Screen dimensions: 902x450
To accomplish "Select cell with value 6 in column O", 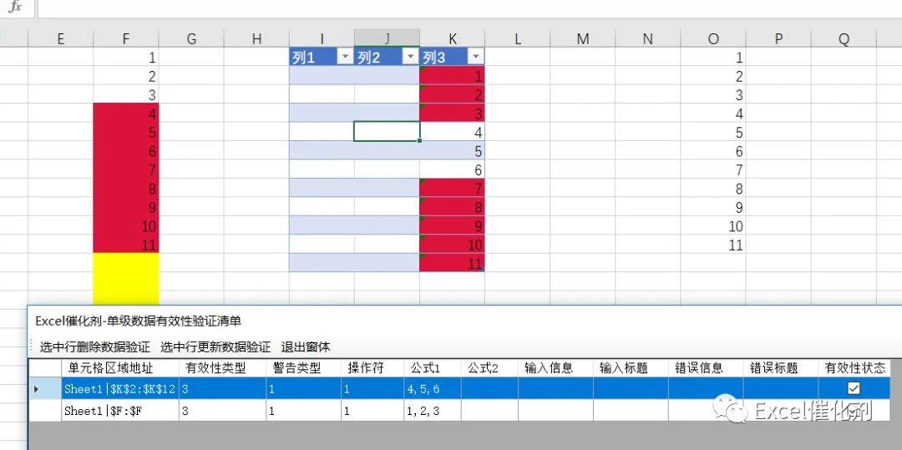I will point(713,150).
